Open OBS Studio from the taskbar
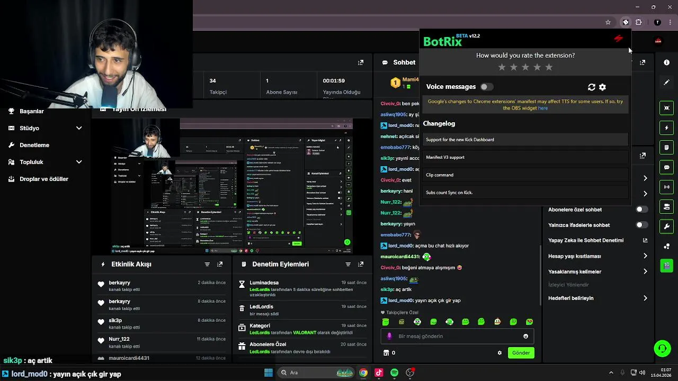Viewport: 678px width, 381px height. pyautogui.click(x=410, y=373)
